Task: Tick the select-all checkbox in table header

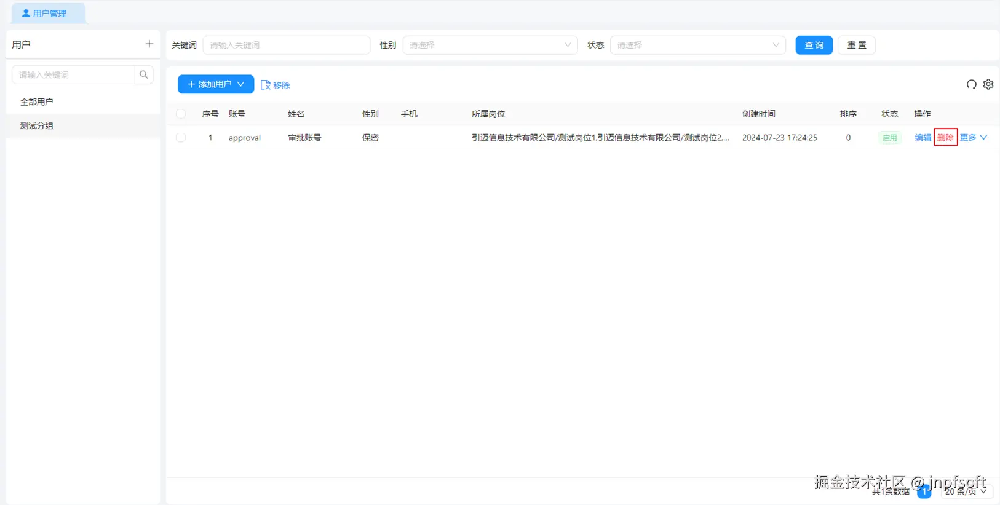Action: (181, 114)
